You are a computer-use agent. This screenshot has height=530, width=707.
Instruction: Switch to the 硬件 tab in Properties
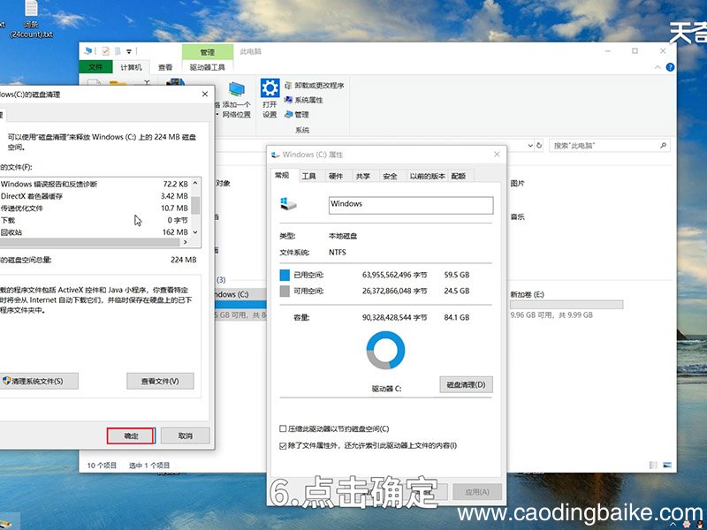pos(336,176)
